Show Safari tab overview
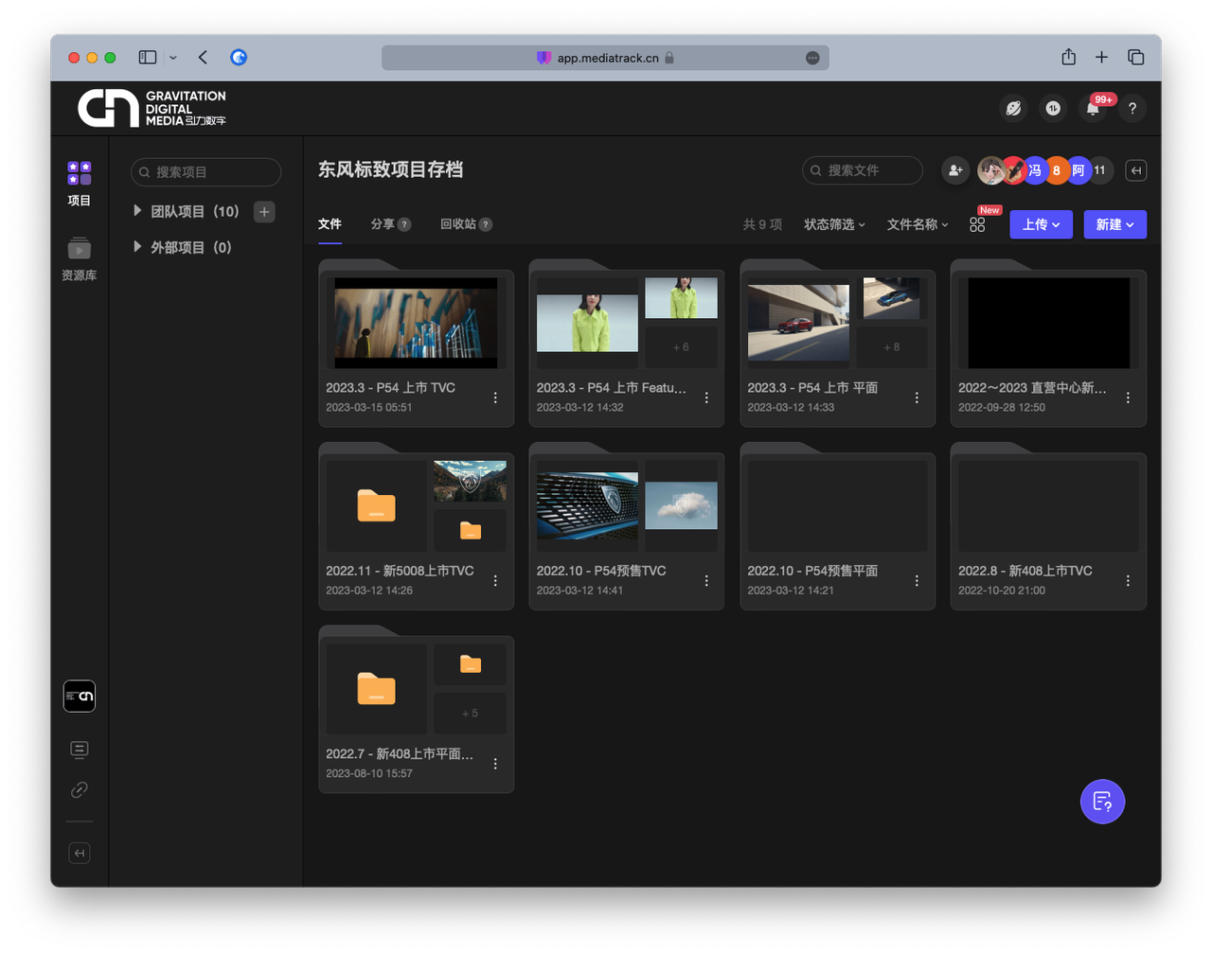The height and width of the screenshot is (954, 1212). (x=1136, y=58)
